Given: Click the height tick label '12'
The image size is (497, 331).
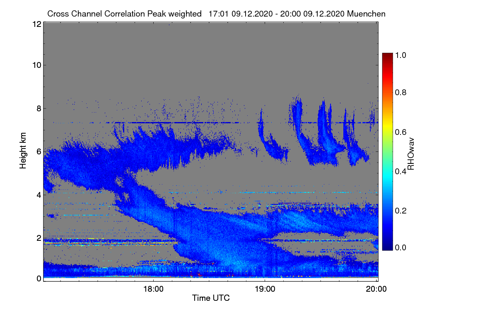Looking at the screenshot, I should (x=36, y=24).
